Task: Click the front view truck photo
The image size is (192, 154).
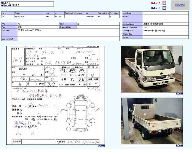Action: click(152, 69)
